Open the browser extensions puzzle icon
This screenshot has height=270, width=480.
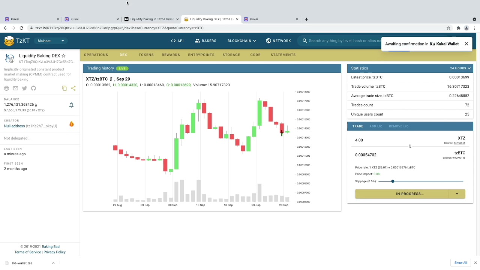(x=458, y=28)
